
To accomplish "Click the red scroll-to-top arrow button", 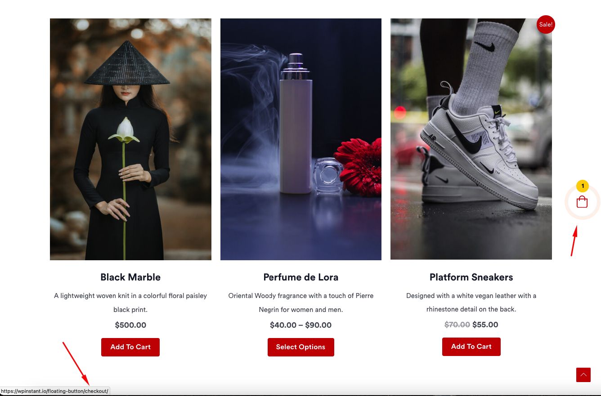I will coord(583,375).
